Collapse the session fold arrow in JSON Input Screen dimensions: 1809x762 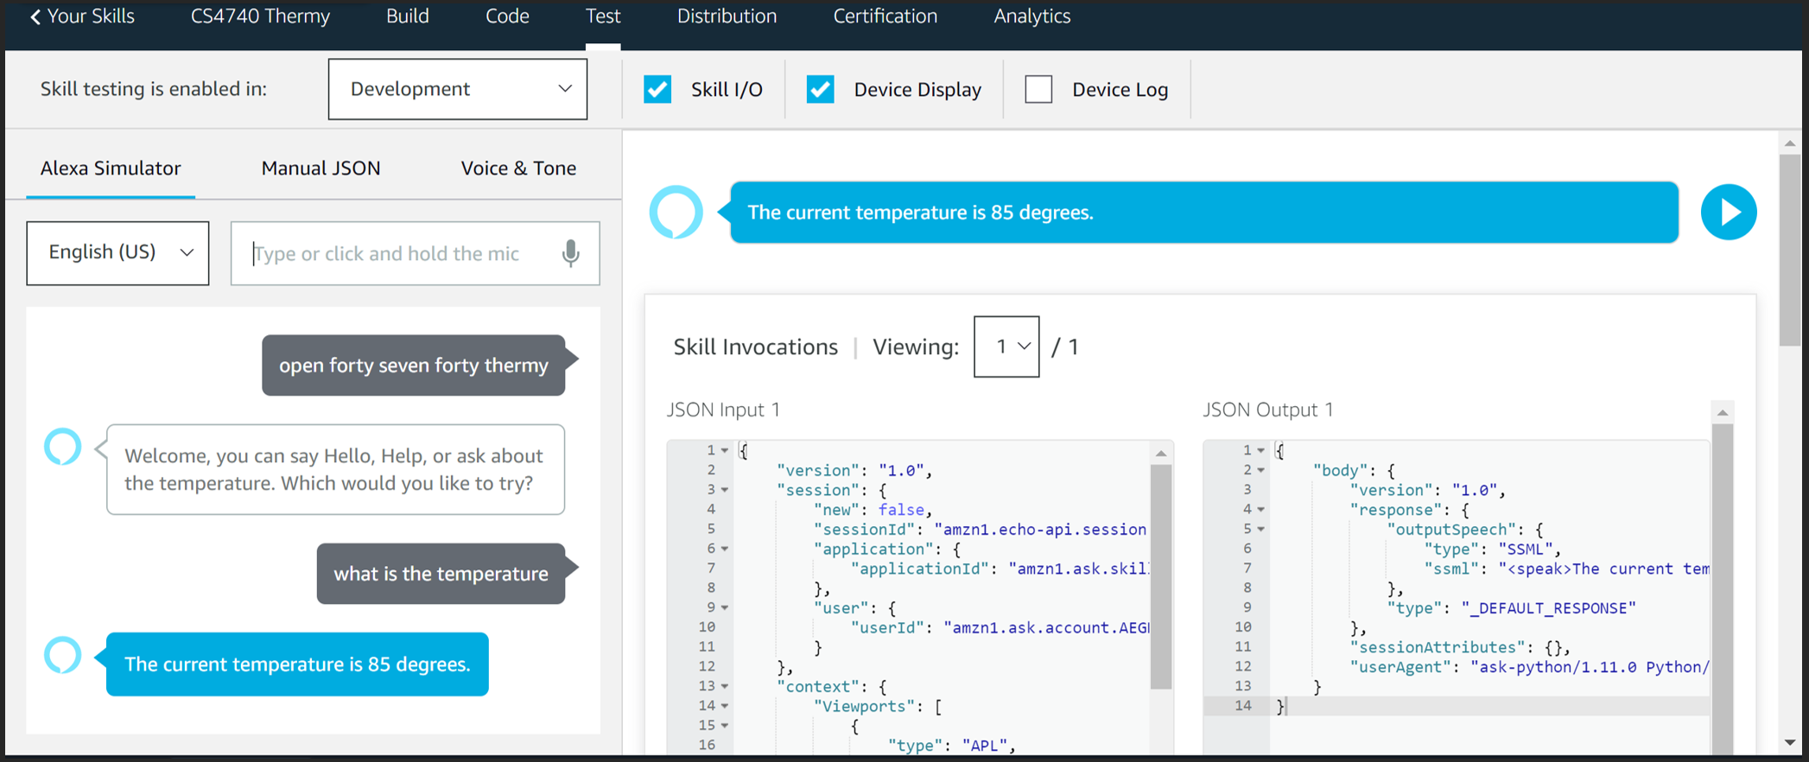725,490
